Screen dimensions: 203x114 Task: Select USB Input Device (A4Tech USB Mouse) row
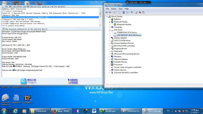[50, 22]
